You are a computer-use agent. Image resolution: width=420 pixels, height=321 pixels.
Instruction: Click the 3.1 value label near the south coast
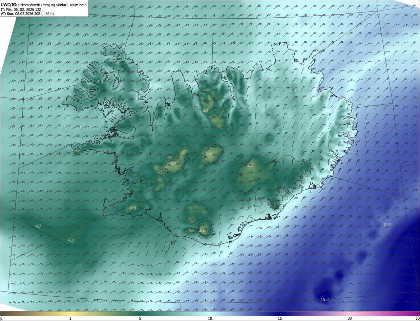pos(201,230)
